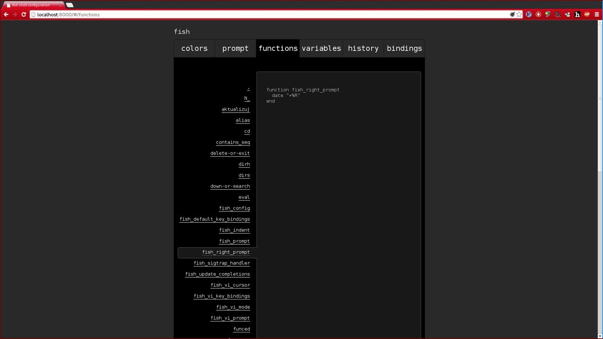Close the fish shell configuration tab
The height and width of the screenshot is (339, 603).
coord(61,5)
